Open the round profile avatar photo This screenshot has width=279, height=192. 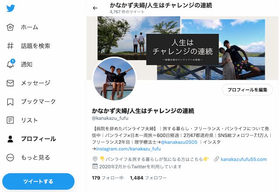(x=114, y=79)
